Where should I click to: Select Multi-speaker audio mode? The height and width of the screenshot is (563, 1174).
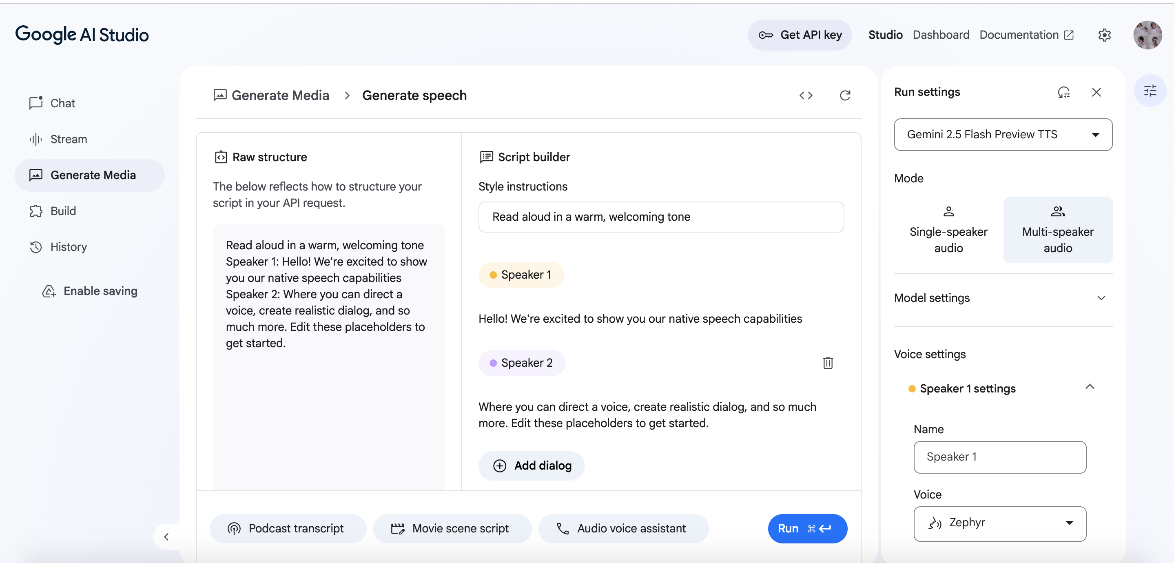tap(1058, 230)
